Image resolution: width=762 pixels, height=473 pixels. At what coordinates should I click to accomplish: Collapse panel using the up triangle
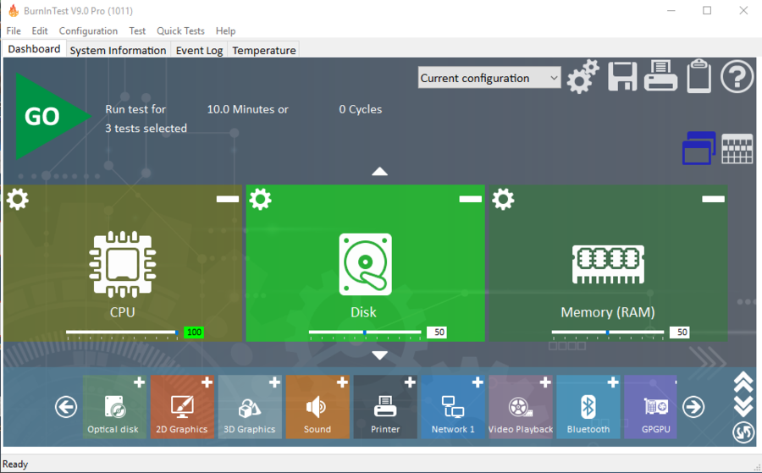point(379,172)
